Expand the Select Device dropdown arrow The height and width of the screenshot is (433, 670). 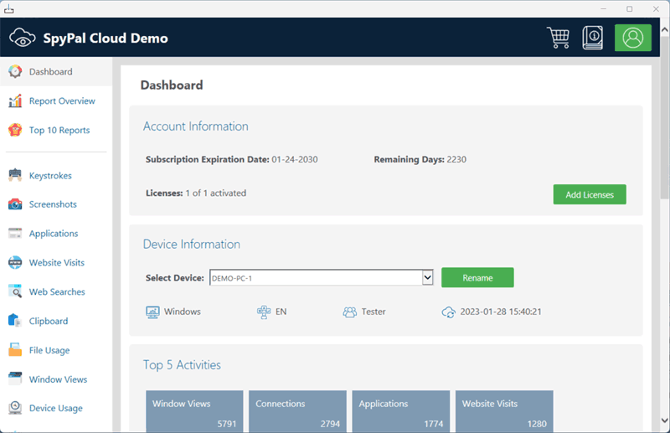click(x=427, y=278)
